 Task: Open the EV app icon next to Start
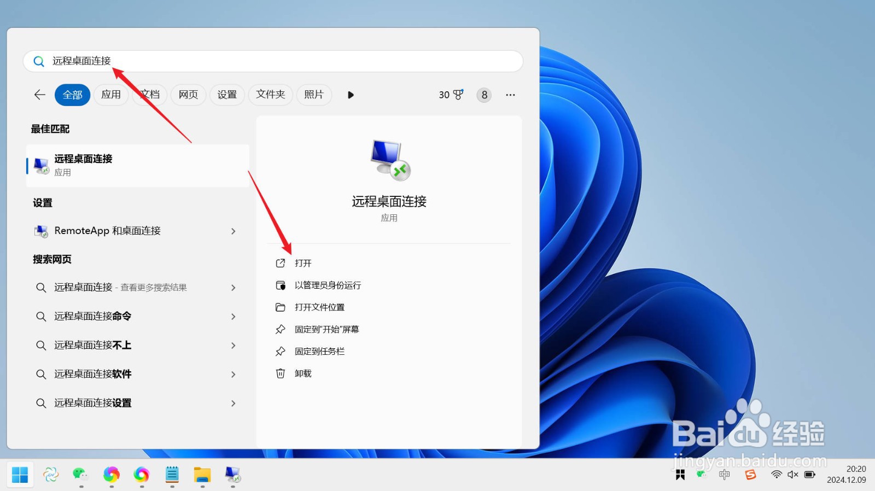(x=51, y=475)
